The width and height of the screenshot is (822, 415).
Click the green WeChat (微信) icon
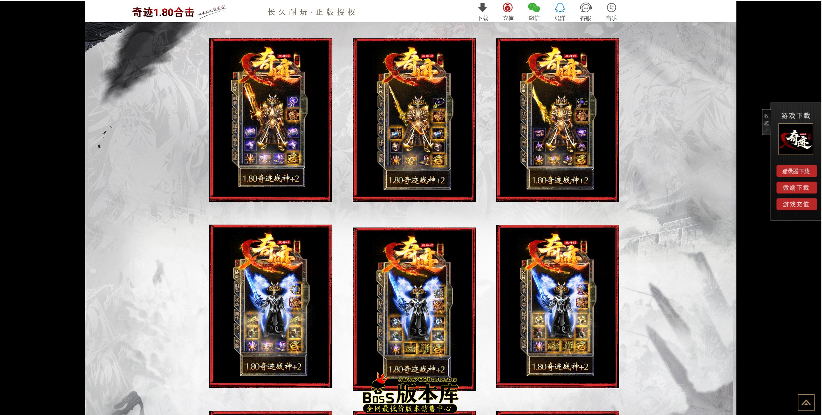[534, 7]
